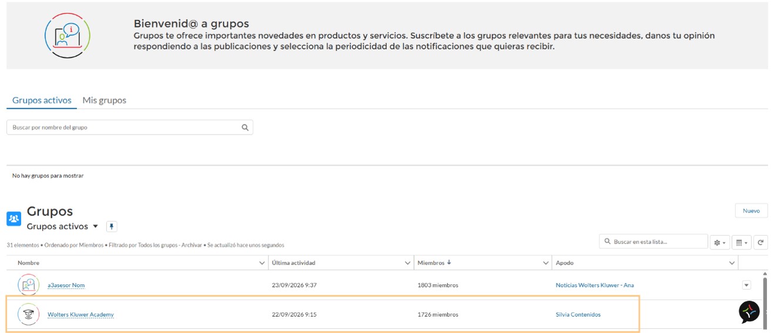Open the Grupos activos tab

point(42,100)
